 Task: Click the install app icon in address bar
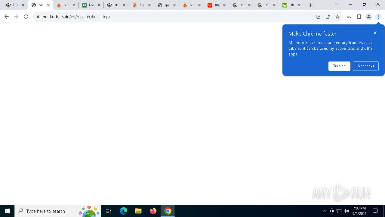click(318, 17)
